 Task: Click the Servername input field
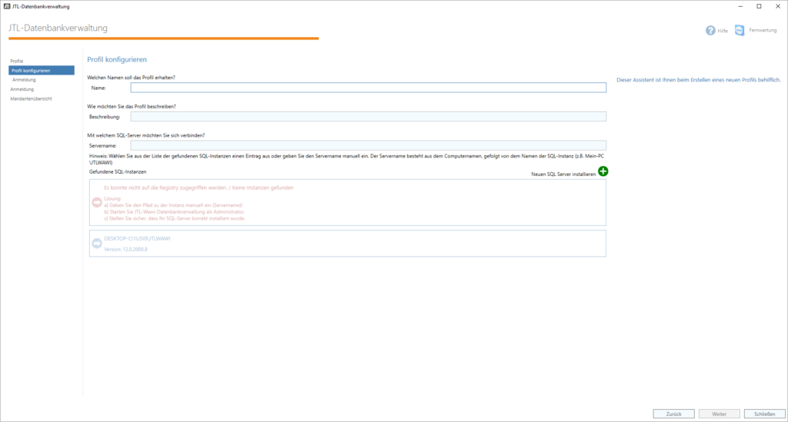[368, 145]
